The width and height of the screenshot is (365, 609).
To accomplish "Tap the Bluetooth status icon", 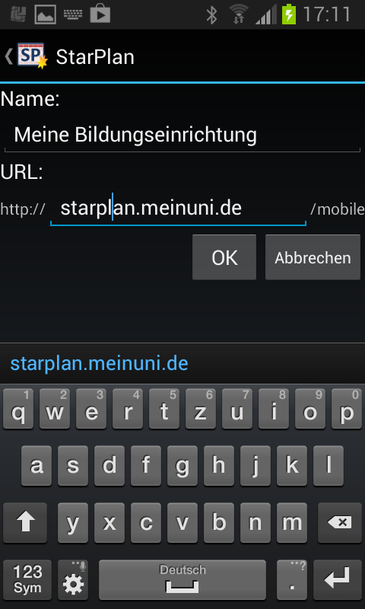I will click(x=212, y=14).
